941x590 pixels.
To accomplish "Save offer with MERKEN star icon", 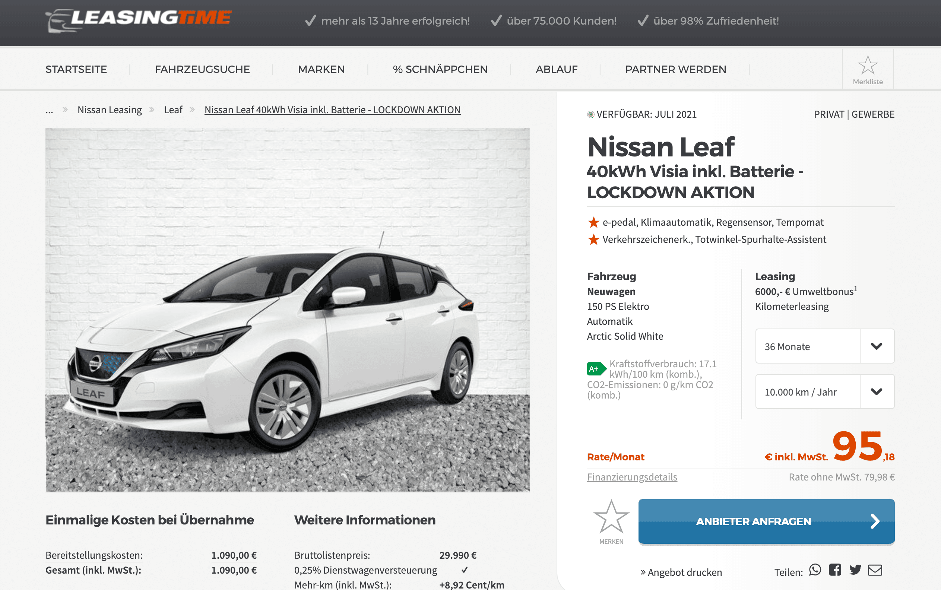I will (x=611, y=517).
